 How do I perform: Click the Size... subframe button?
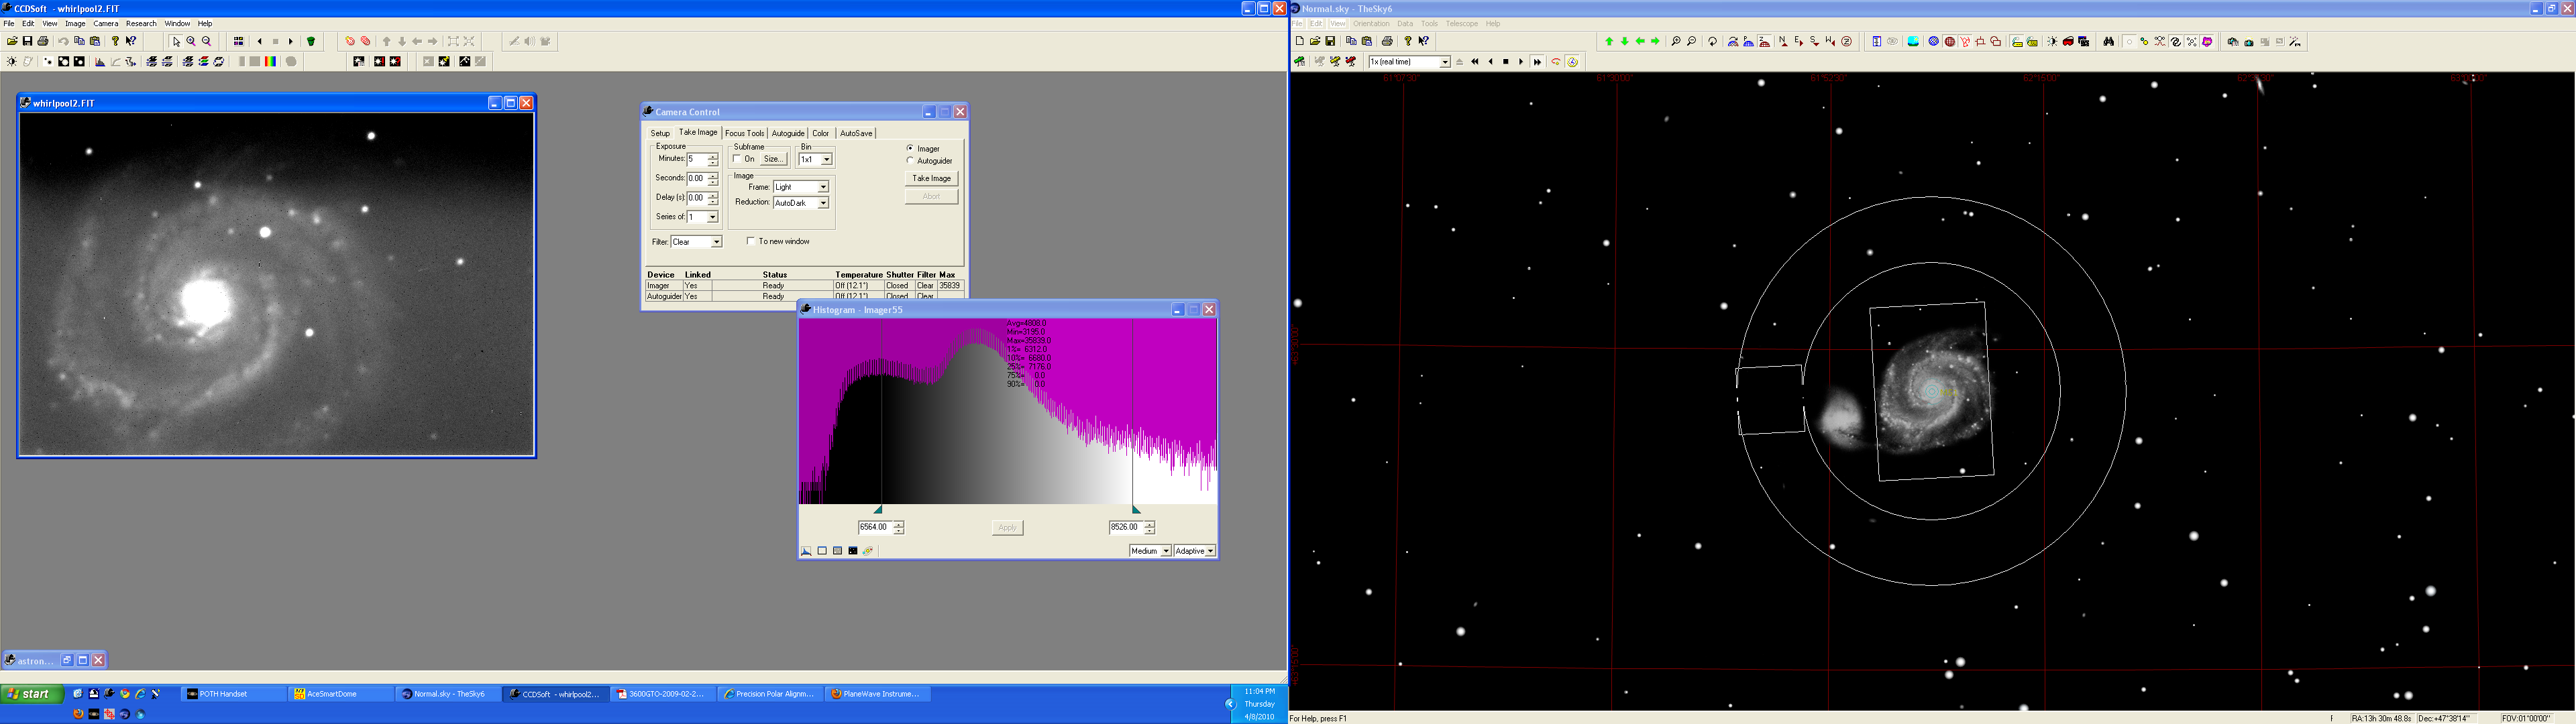(773, 159)
